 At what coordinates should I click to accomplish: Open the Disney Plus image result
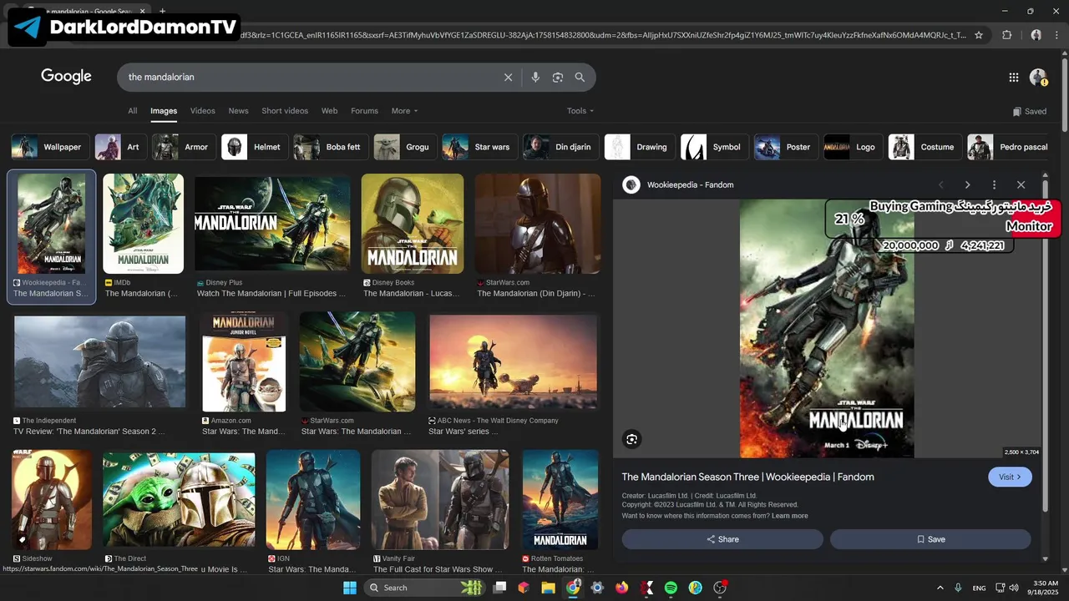click(x=272, y=224)
